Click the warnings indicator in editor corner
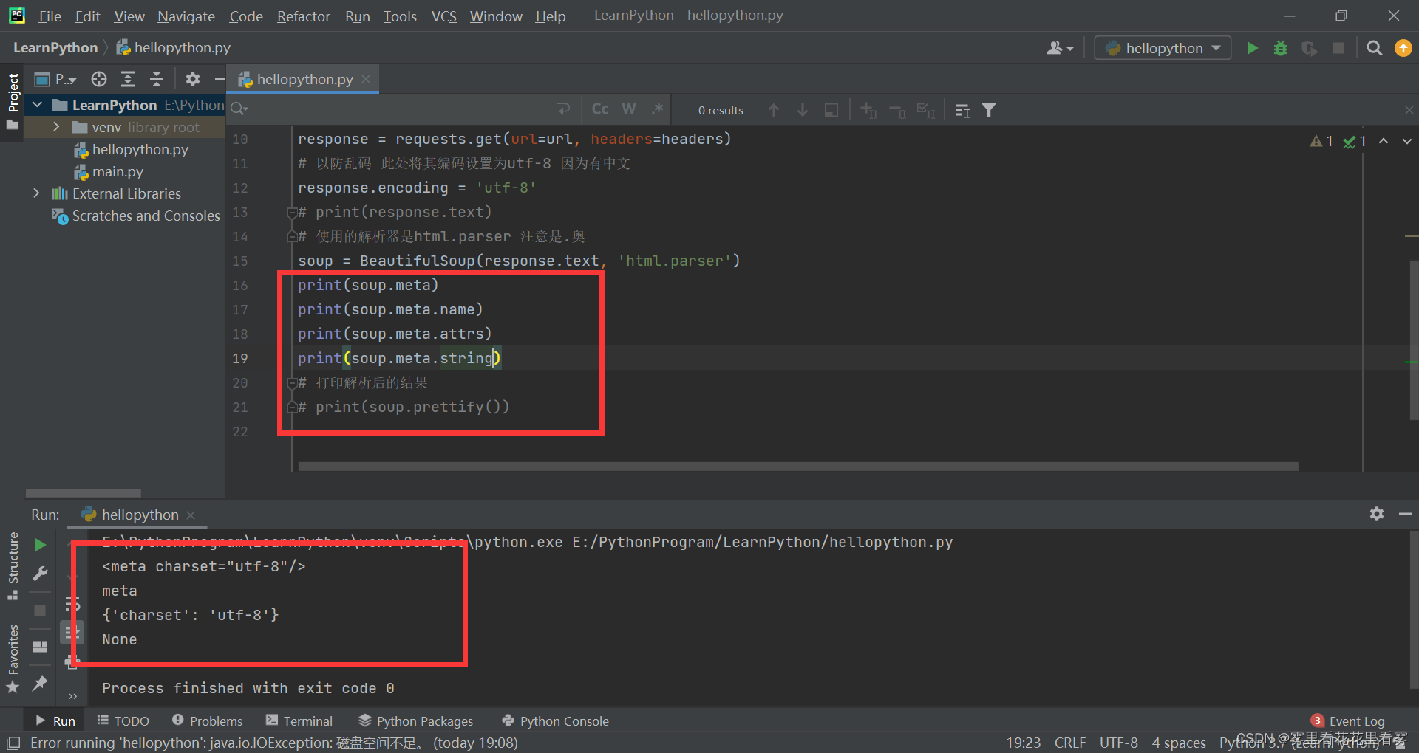 click(1321, 140)
